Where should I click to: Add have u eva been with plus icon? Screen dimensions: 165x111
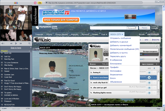pos(149,77)
